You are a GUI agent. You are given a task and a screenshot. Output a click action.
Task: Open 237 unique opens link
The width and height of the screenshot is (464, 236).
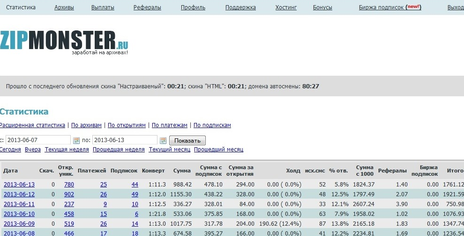click(69, 204)
